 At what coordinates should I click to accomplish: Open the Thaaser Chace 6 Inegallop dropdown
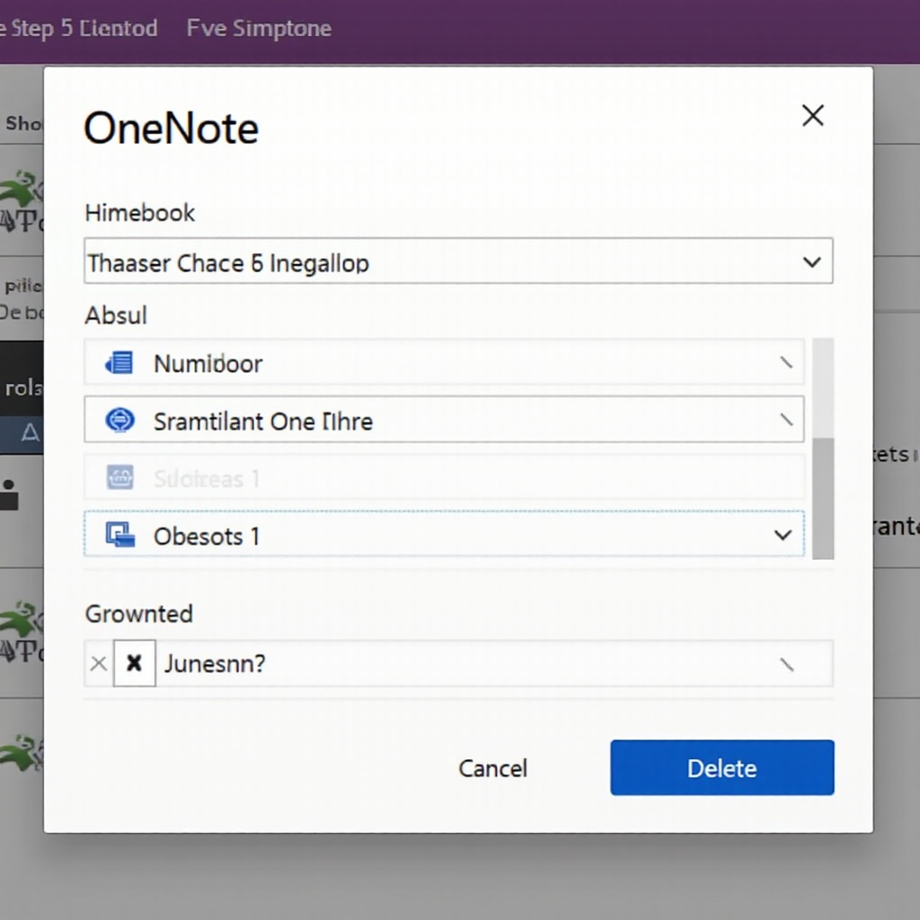(458, 261)
